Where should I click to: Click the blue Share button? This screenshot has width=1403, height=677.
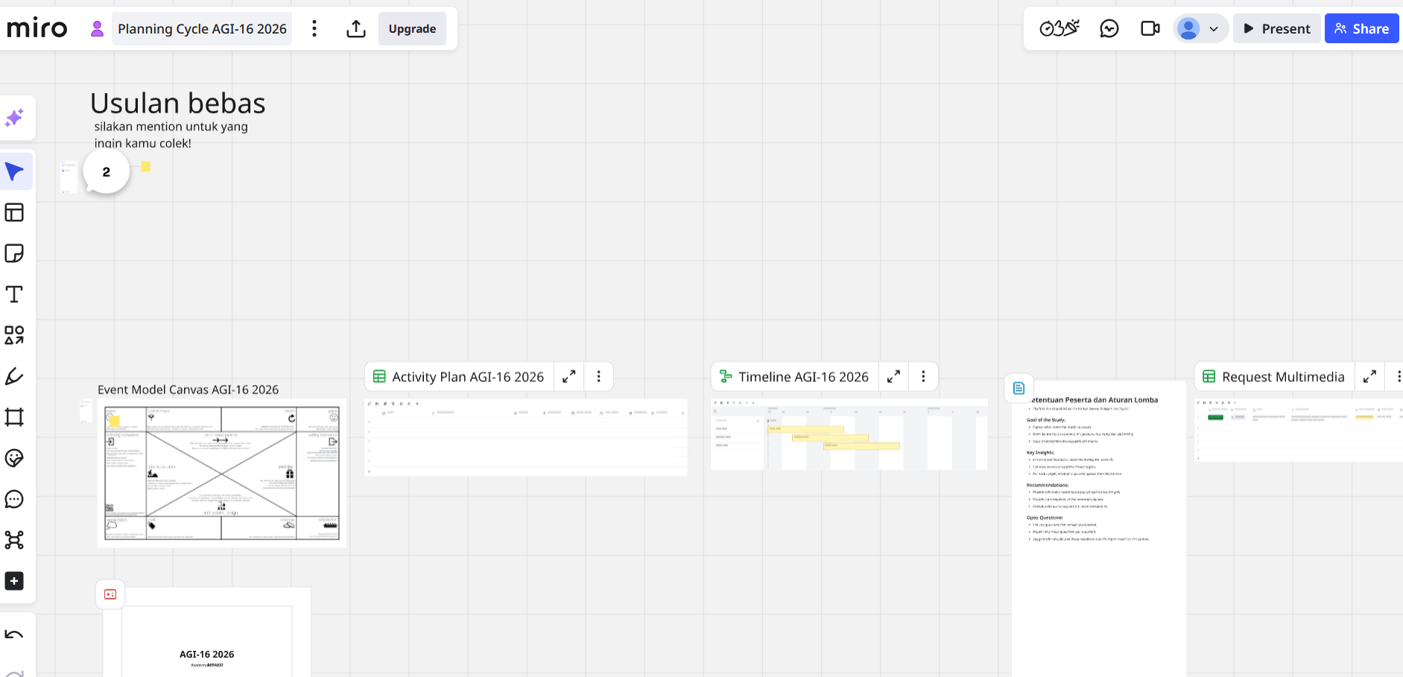(x=1361, y=29)
